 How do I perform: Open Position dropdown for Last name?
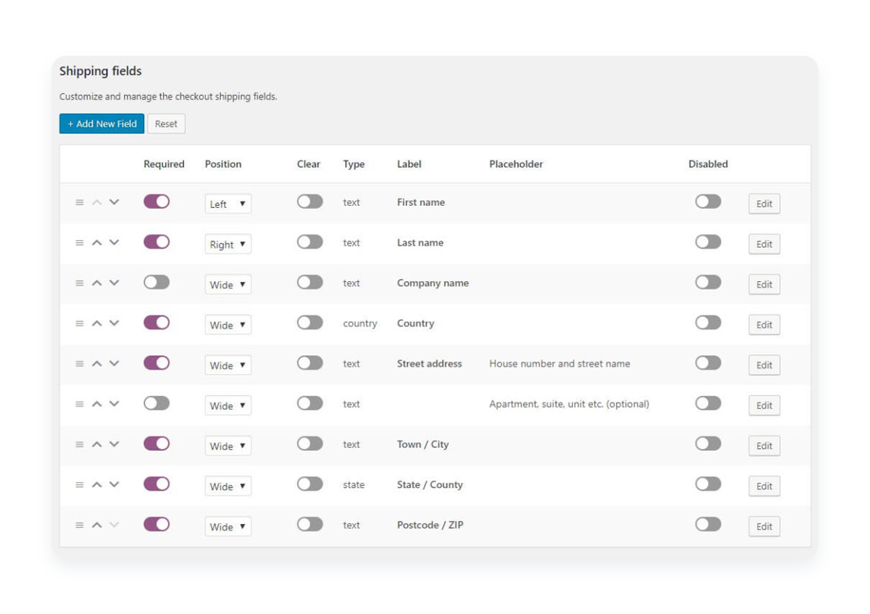pos(228,244)
